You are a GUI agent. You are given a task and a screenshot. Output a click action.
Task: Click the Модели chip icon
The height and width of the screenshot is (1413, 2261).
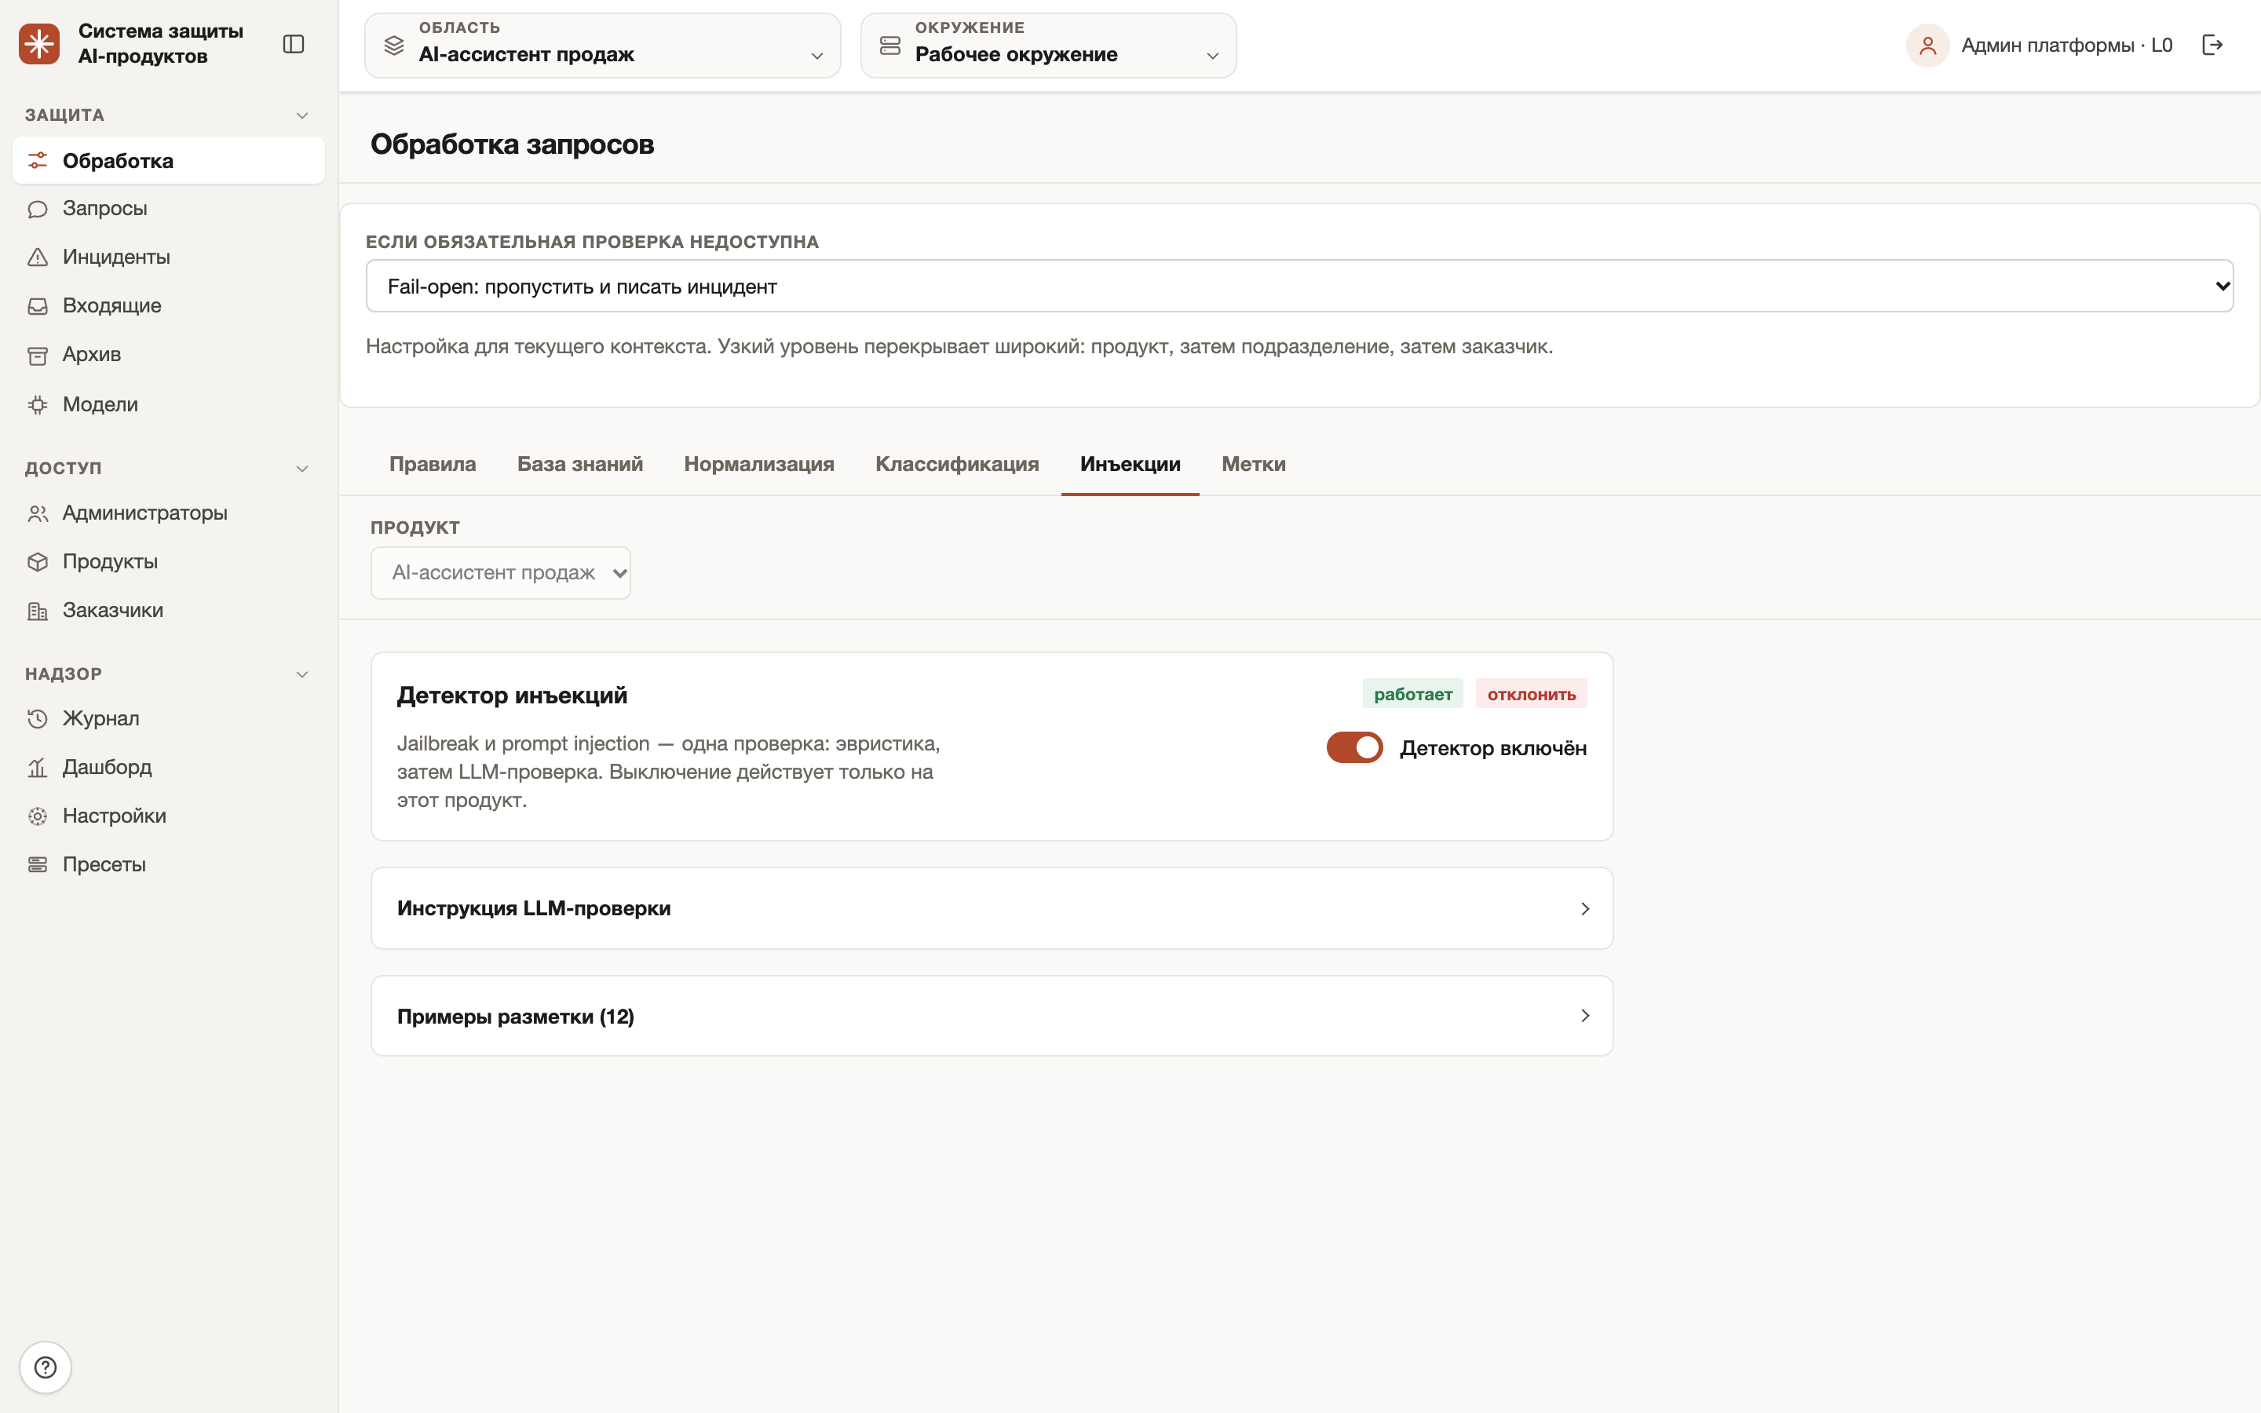38,404
